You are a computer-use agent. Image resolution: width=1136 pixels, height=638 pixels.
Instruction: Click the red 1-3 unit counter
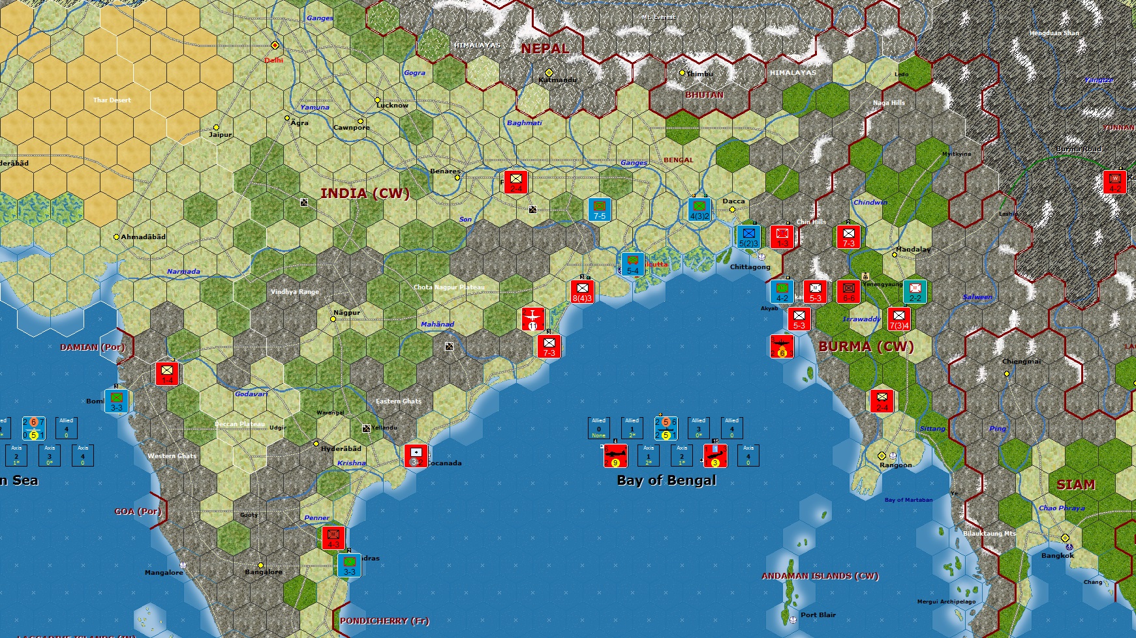[x=782, y=237]
